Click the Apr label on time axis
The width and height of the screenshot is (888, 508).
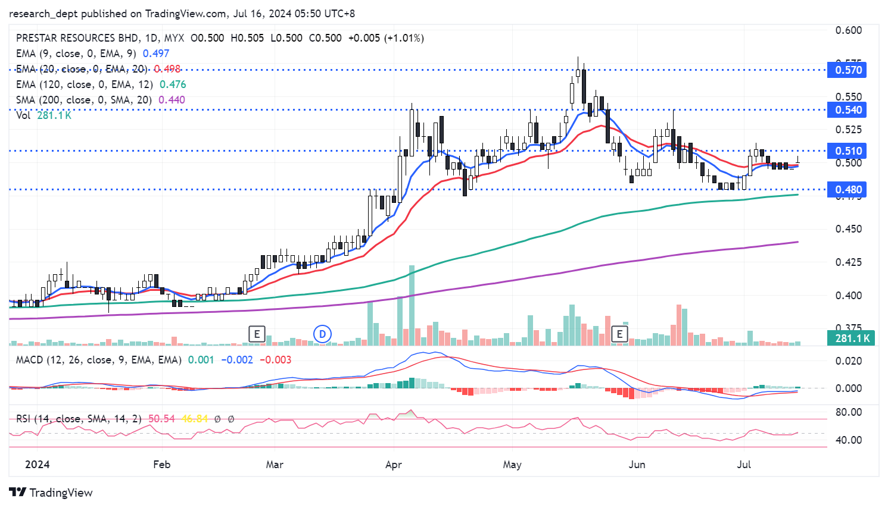tap(394, 465)
